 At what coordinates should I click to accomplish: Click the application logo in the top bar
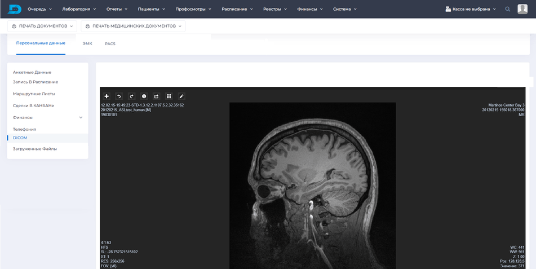[14, 9]
